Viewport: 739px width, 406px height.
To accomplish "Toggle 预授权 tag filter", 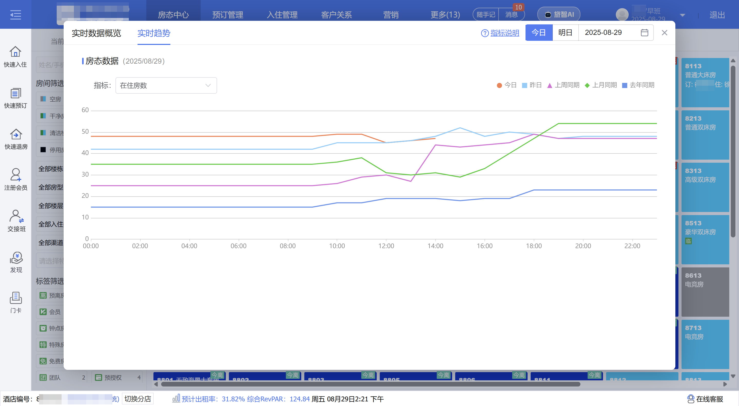I will pyautogui.click(x=117, y=377).
